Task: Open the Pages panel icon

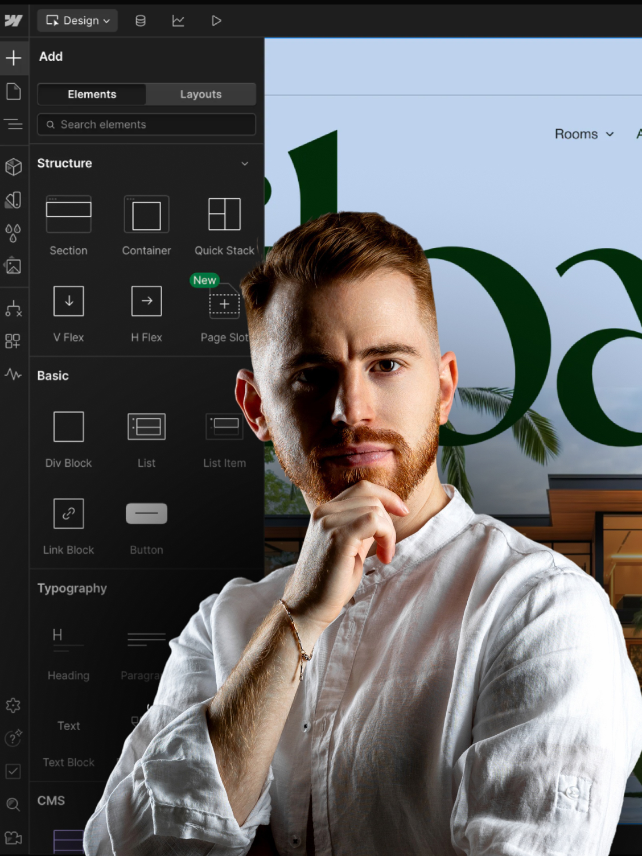Action: 14,92
